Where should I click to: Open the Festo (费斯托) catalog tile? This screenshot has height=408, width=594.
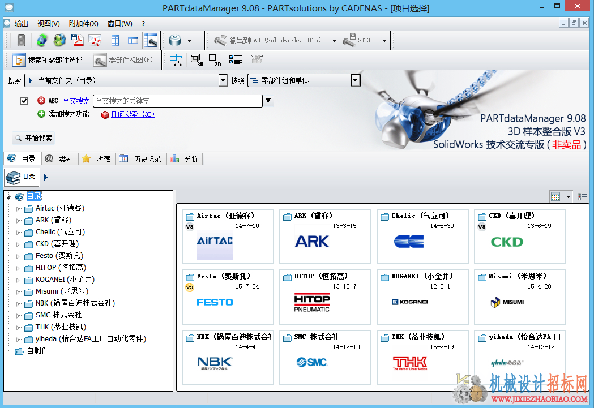tap(228, 297)
